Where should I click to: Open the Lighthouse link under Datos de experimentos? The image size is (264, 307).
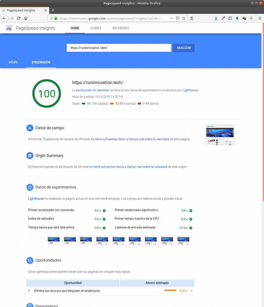(x=36, y=198)
